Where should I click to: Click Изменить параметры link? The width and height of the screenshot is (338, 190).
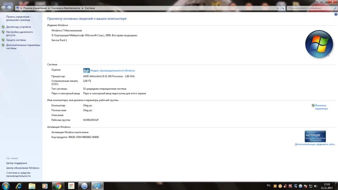click(x=321, y=107)
